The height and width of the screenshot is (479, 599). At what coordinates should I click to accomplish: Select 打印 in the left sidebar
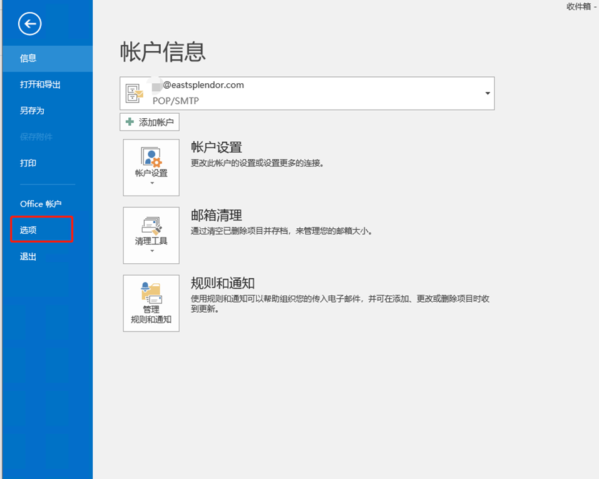pyautogui.click(x=28, y=163)
